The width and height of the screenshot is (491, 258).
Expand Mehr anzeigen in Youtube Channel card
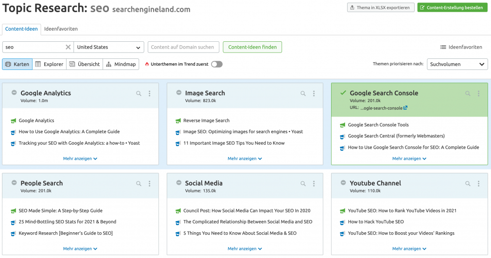[409, 249]
